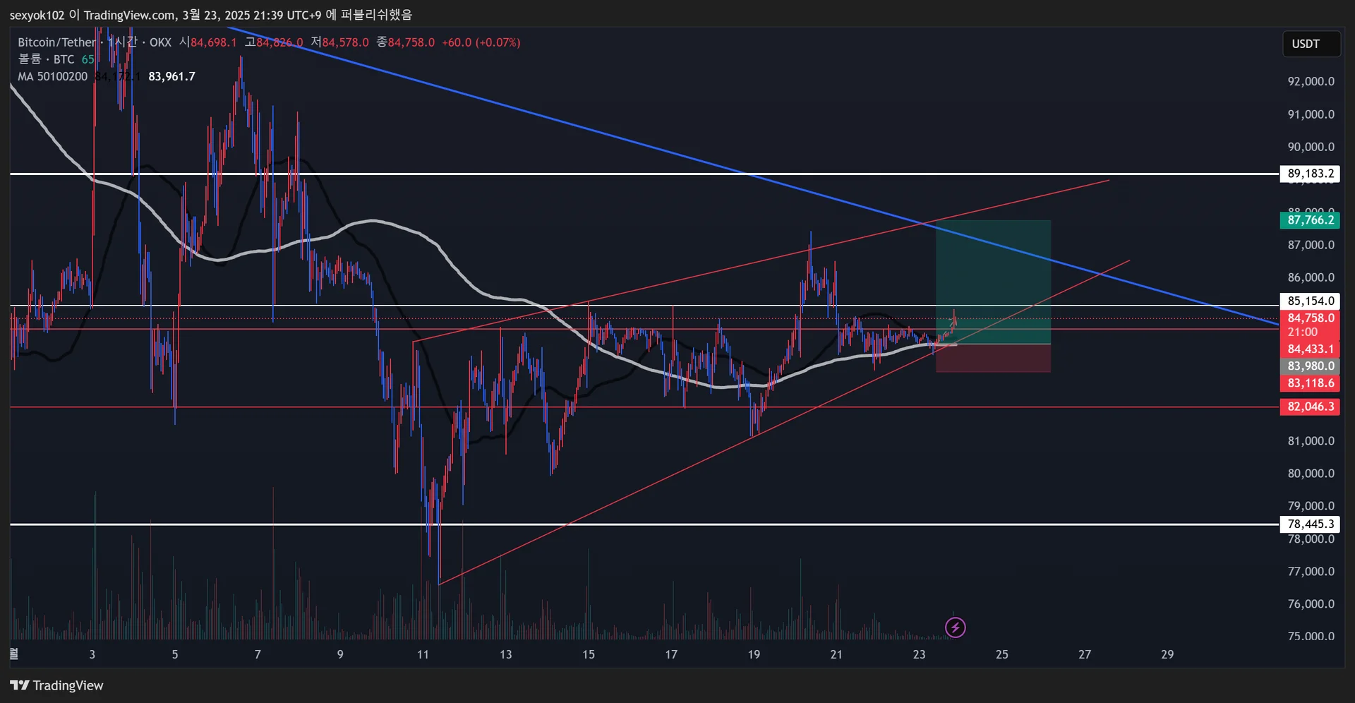Click the date label 11 on time axis
This screenshot has height=703, width=1355.
tap(423, 654)
